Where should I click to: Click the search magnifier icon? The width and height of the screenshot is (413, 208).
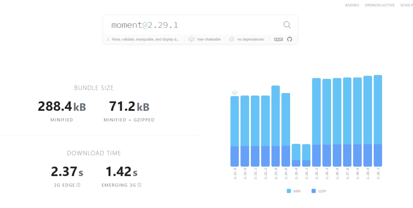coord(287,25)
